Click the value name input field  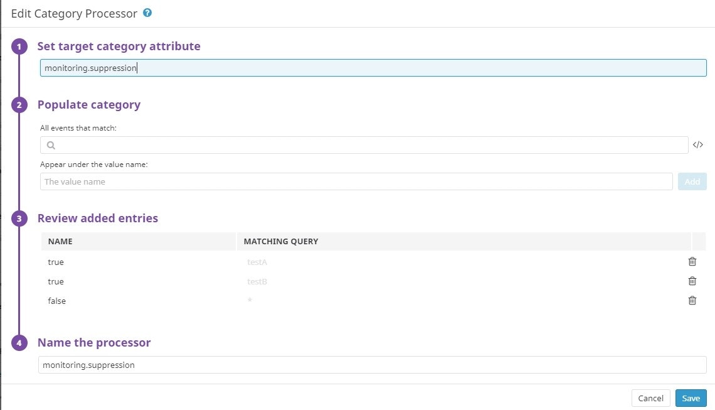pos(356,181)
